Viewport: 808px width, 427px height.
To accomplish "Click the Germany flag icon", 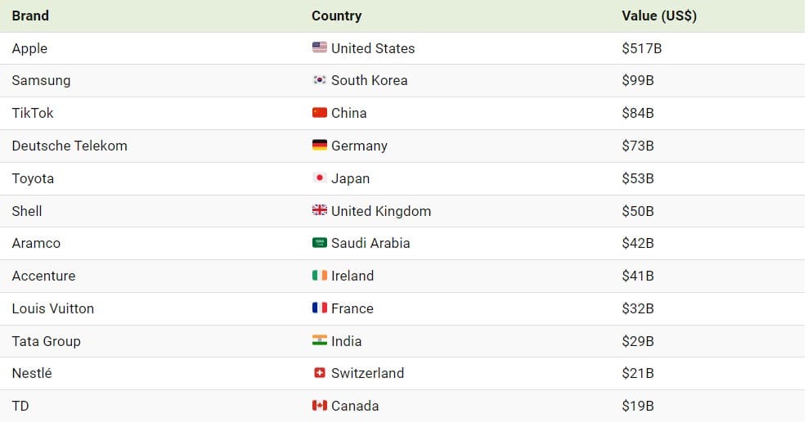I will coord(319,146).
